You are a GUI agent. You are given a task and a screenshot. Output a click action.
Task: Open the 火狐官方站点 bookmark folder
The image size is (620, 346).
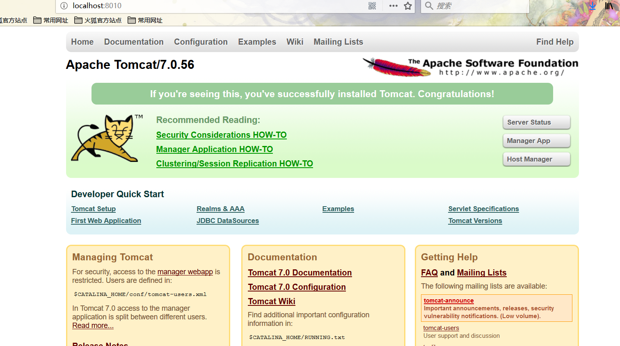[98, 20]
